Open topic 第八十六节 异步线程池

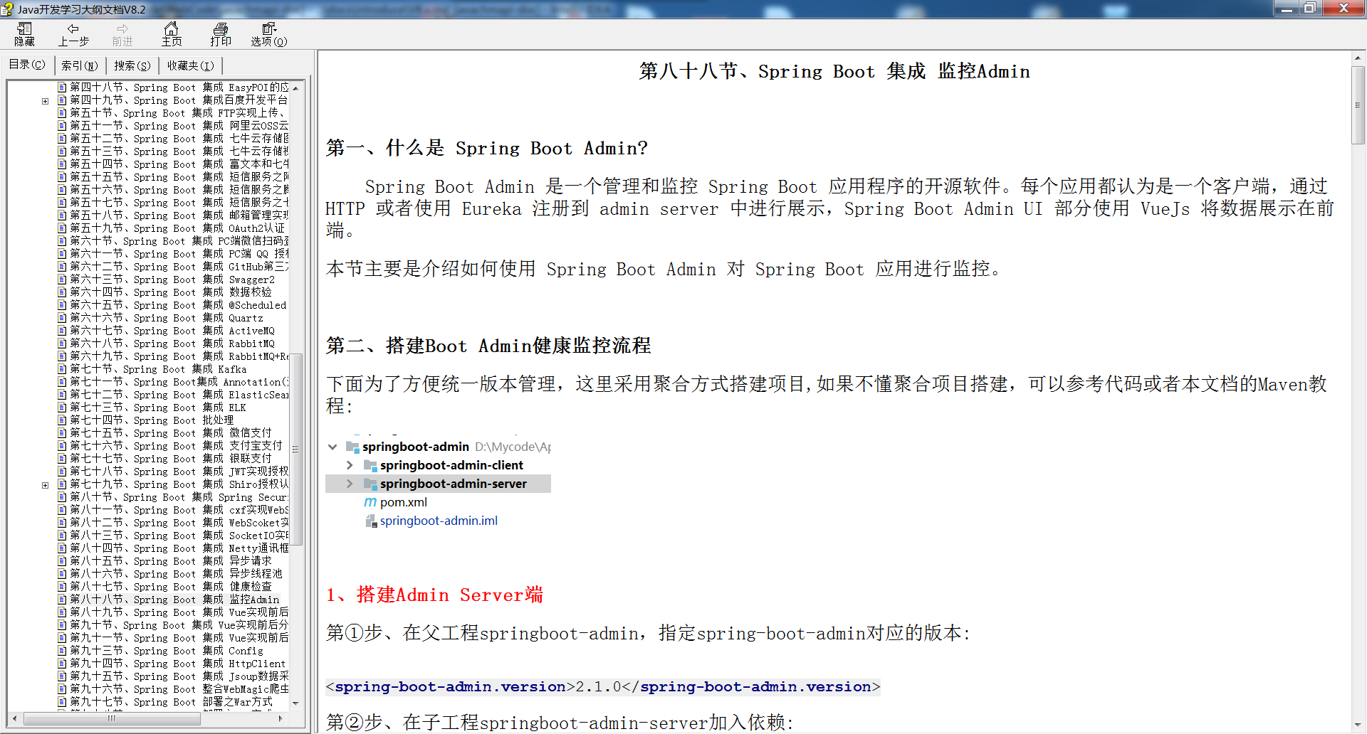tap(176, 574)
